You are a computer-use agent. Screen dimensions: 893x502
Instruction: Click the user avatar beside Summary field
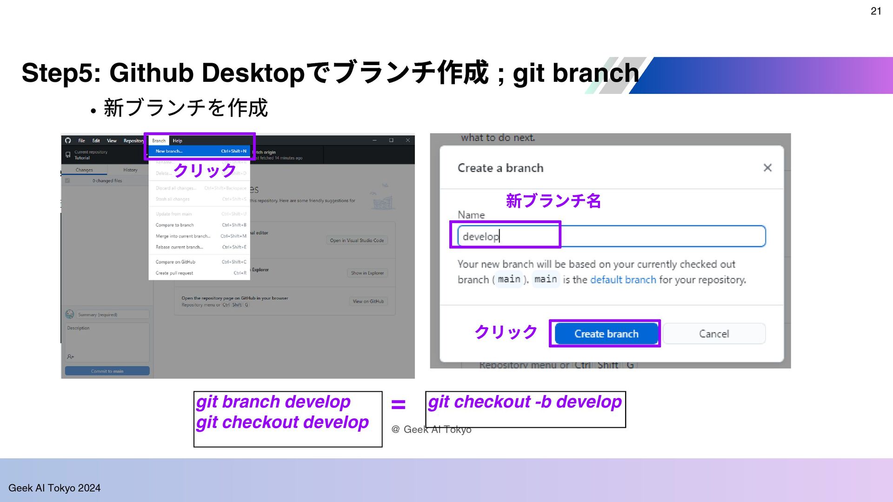(70, 314)
